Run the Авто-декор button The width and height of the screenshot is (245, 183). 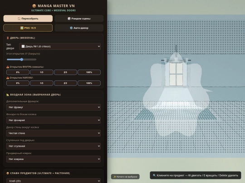pyautogui.click(x=79, y=28)
